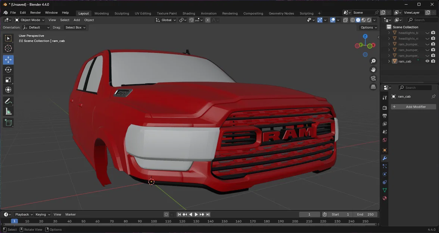Open the View Layer properties tab
This screenshot has height=233, width=439.
click(x=384, y=124)
